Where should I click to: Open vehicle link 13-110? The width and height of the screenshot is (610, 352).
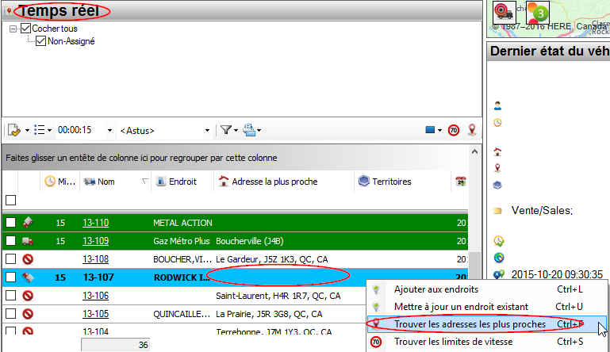pyautogui.click(x=95, y=223)
